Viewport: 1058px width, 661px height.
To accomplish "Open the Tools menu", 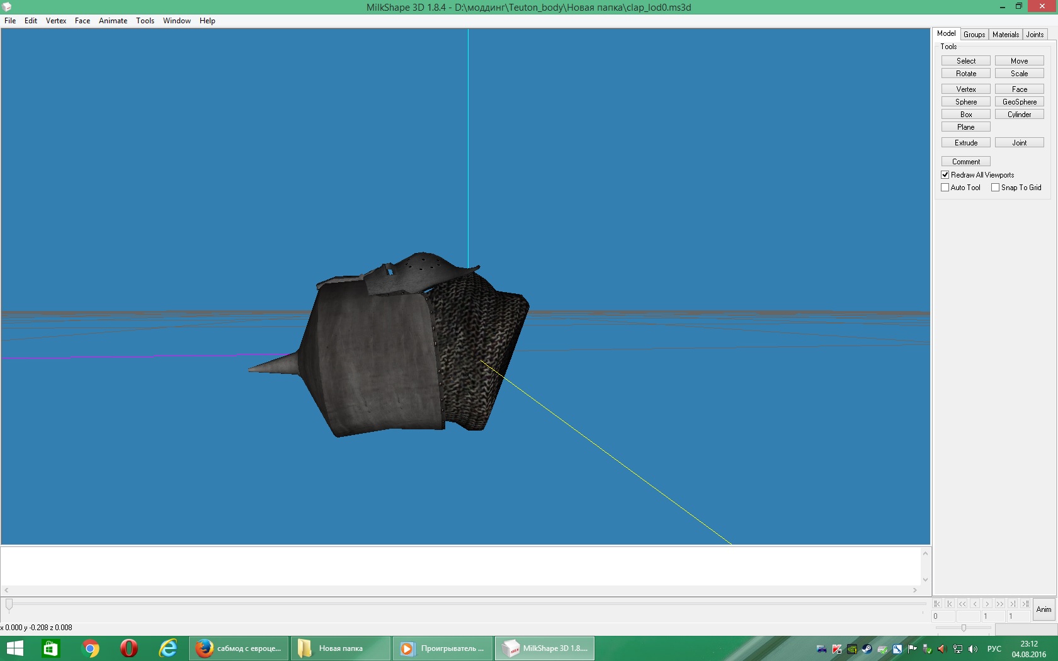I will (x=145, y=21).
